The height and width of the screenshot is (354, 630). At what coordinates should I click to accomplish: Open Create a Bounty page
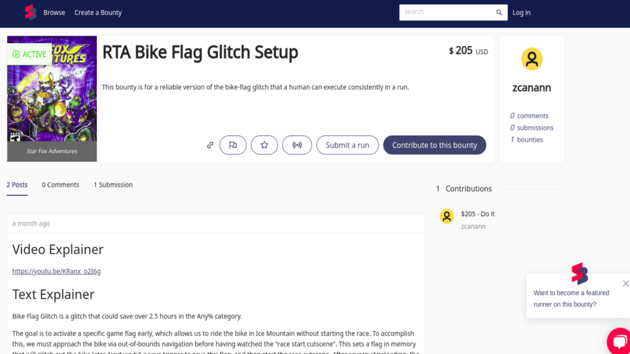click(x=98, y=12)
